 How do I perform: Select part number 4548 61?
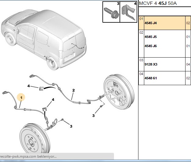pos(151,78)
